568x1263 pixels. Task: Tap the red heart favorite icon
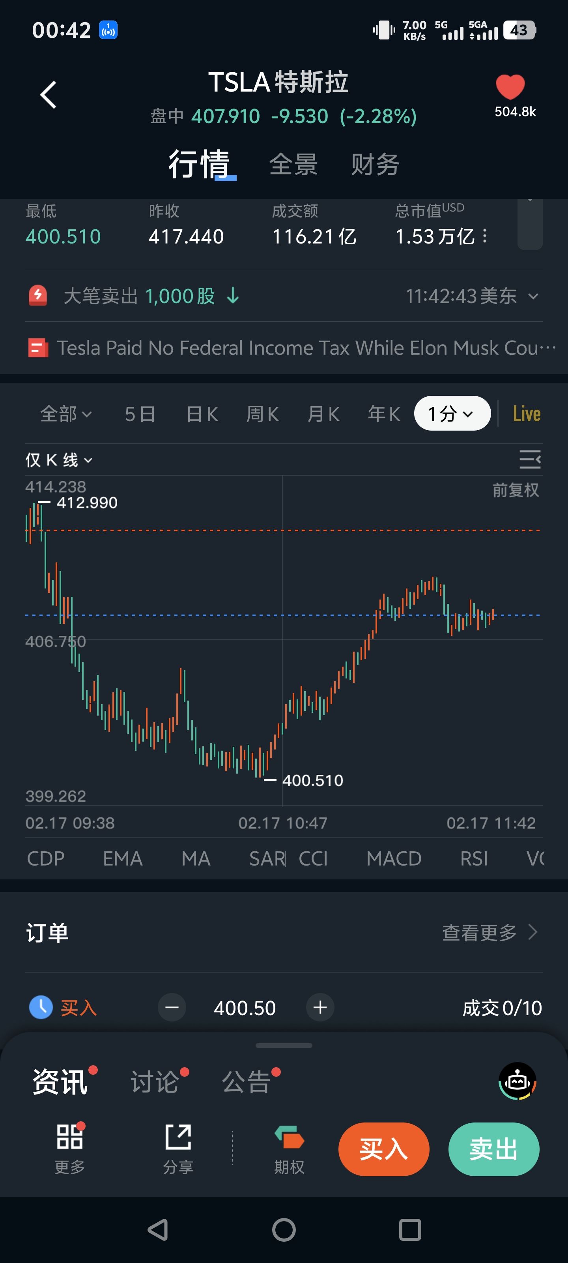[510, 87]
